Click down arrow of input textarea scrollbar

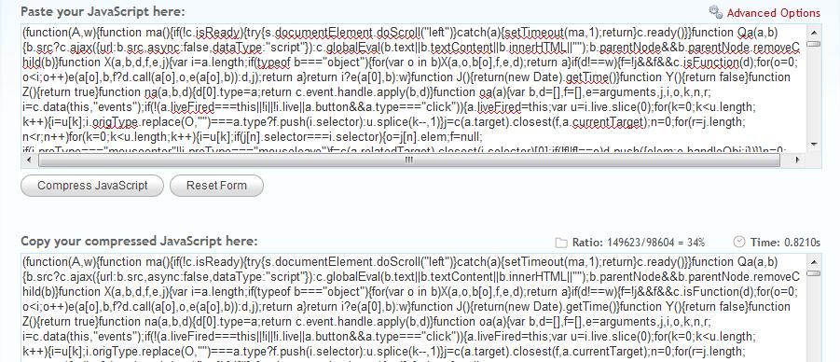tap(813, 145)
